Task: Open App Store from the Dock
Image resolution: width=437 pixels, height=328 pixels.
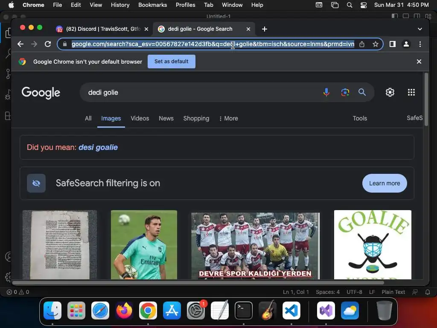Action: 172,310
